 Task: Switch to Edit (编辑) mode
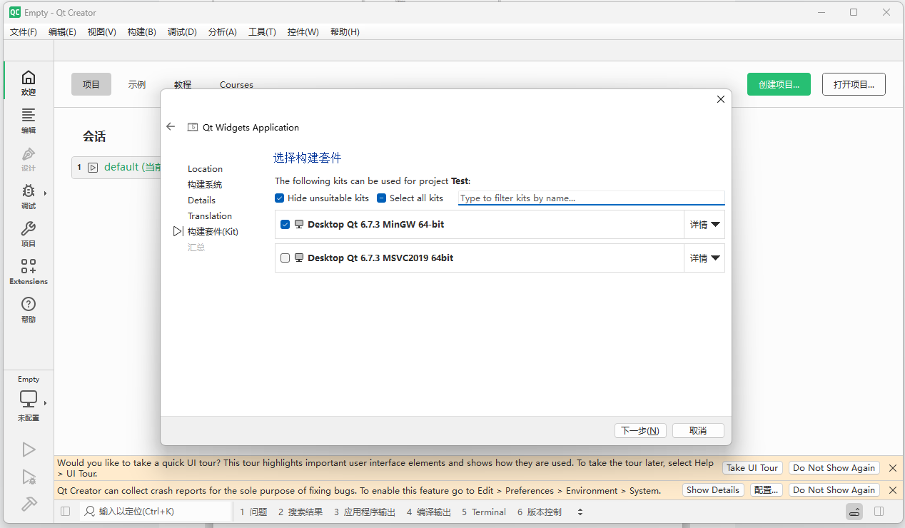coord(28,121)
